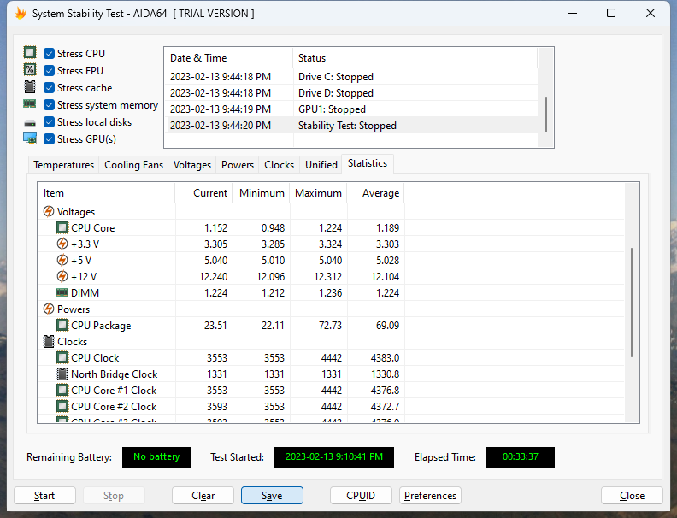Click the North Bridge Clock icon
The height and width of the screenshot is (518, 677).
[x=62, y=374]
